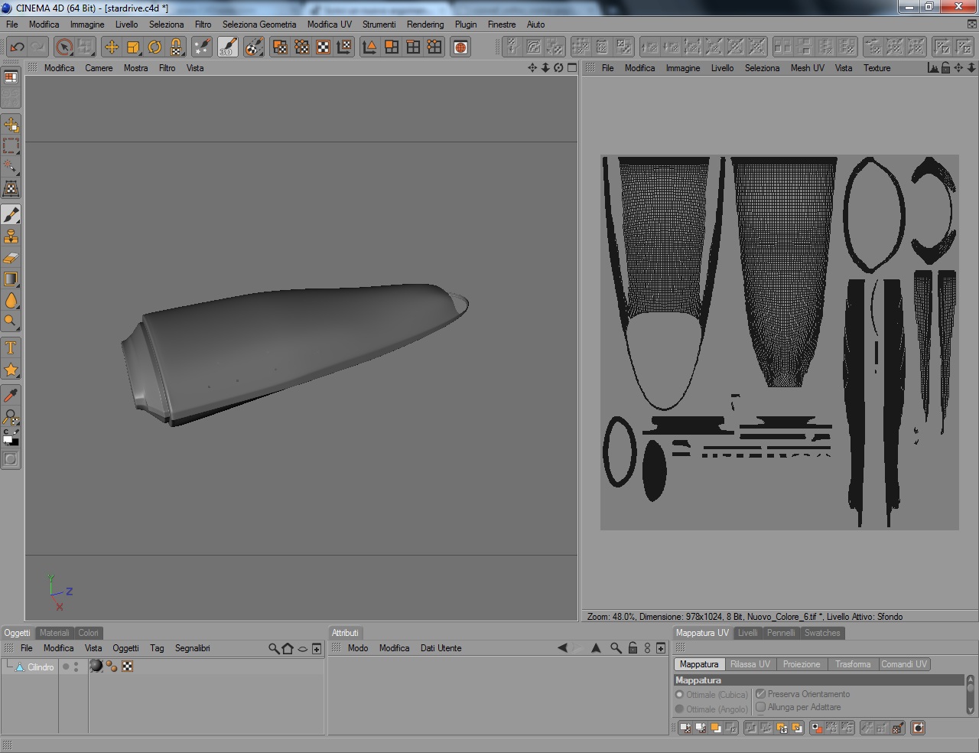
Task: Open the Proiezione section
Action: pos(801,664)
